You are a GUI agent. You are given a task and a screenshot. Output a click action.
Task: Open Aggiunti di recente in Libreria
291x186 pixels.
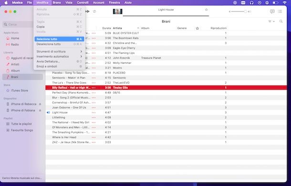pyautogui.click(x=20, y=58)
